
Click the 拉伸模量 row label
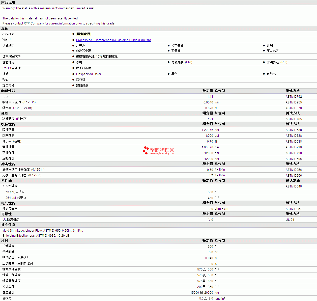coord(9,129)
